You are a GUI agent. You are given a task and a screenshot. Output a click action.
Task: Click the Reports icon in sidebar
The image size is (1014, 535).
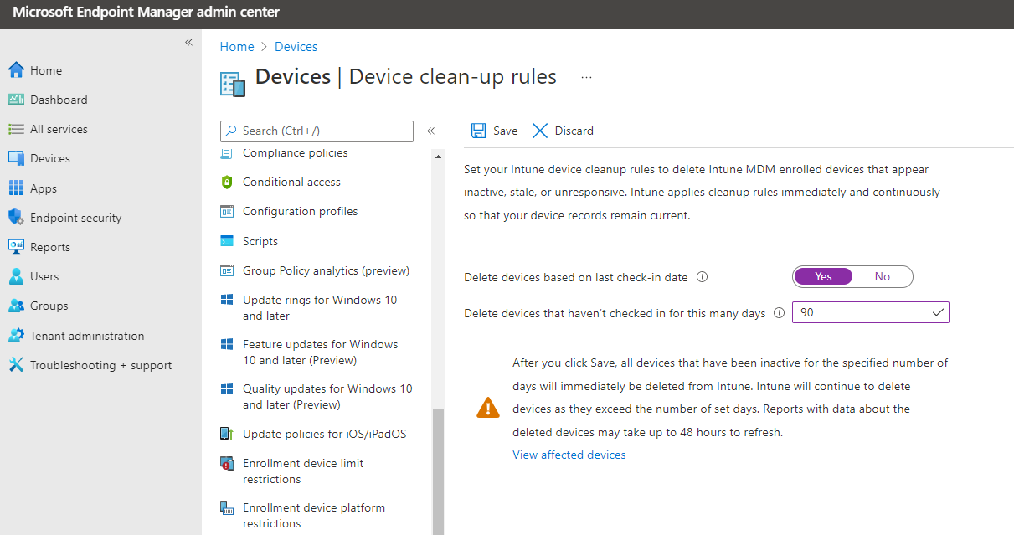point(16,247)
